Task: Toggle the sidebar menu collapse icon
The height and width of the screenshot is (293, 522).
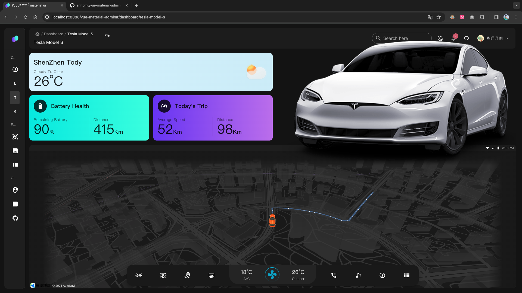Action: point(107,34)
